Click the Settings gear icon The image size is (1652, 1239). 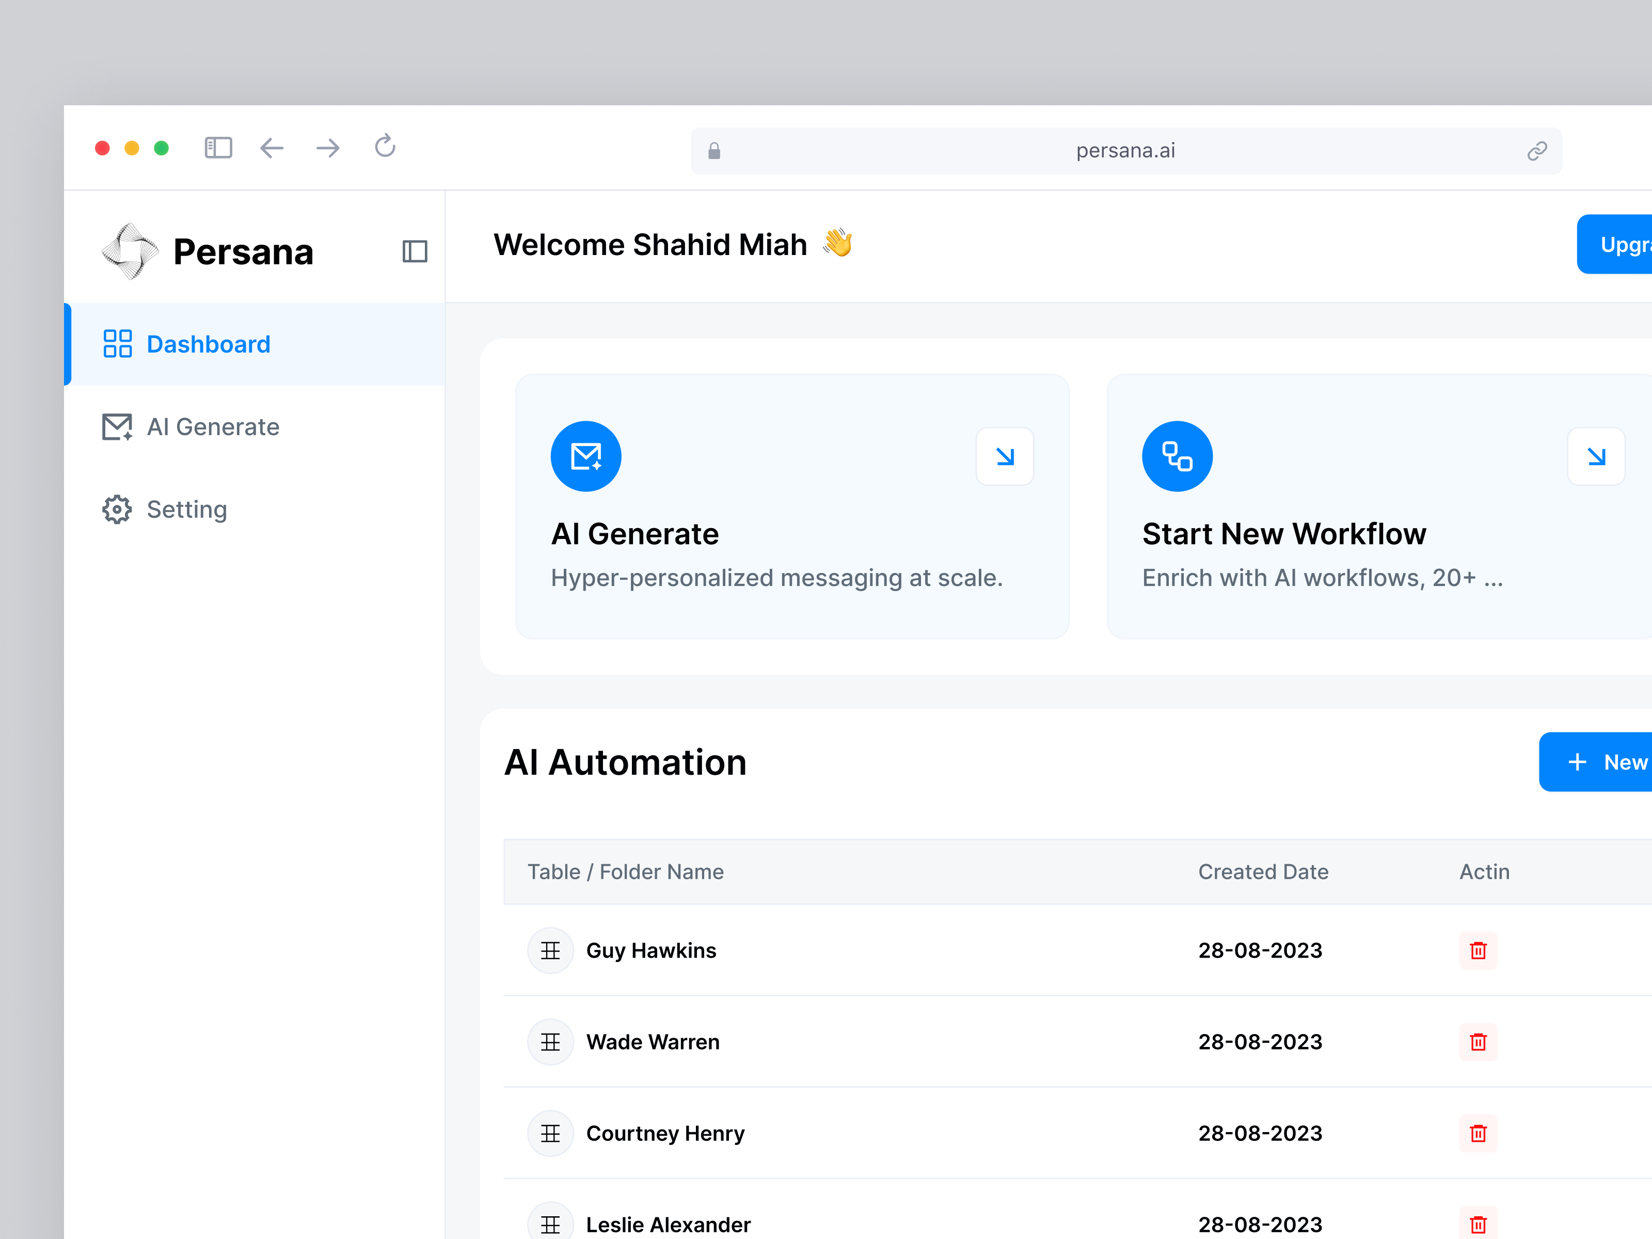pyautogui.click(x=117, y=510)
